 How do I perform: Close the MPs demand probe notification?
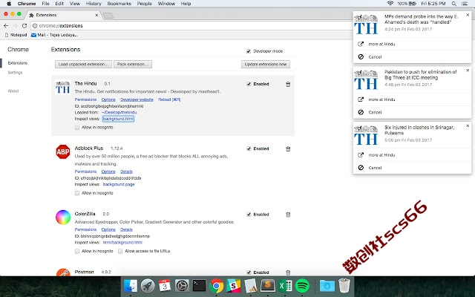pos(468,15)
